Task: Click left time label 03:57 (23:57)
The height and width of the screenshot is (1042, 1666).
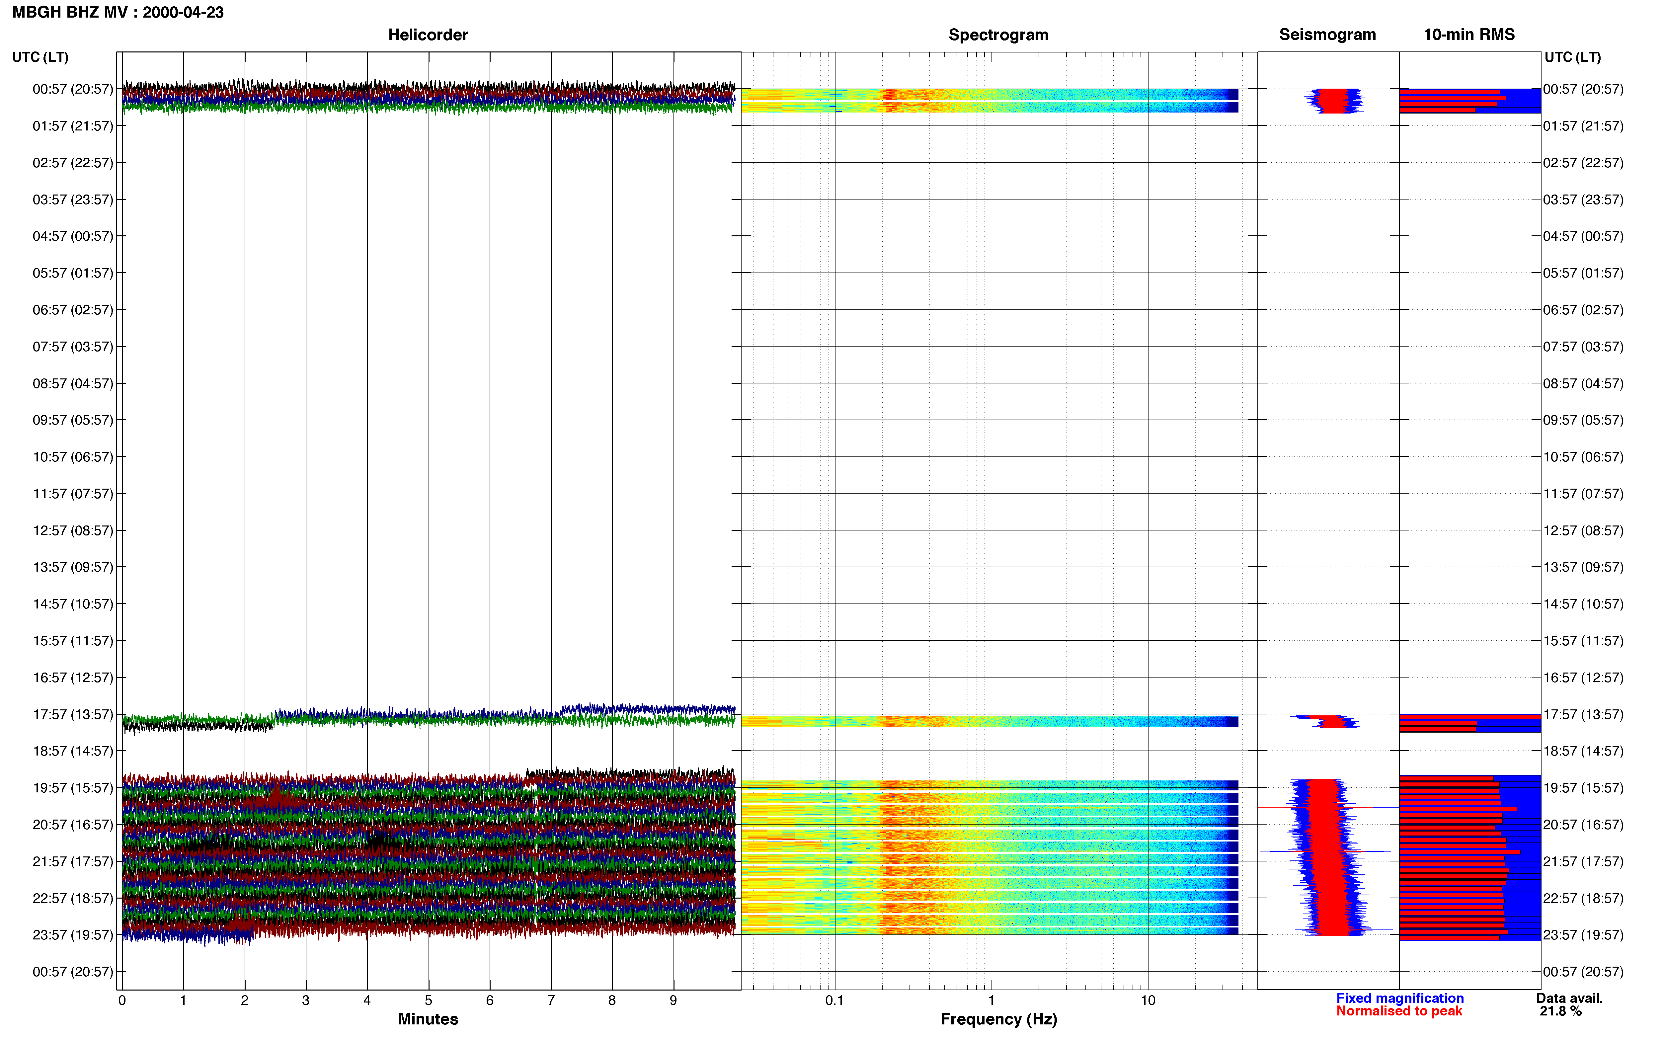Action: 73,200
